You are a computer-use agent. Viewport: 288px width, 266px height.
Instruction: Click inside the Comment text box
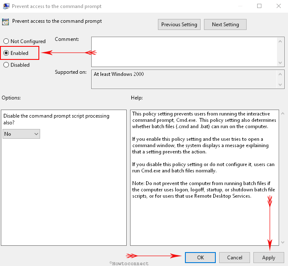pos(185,52)
